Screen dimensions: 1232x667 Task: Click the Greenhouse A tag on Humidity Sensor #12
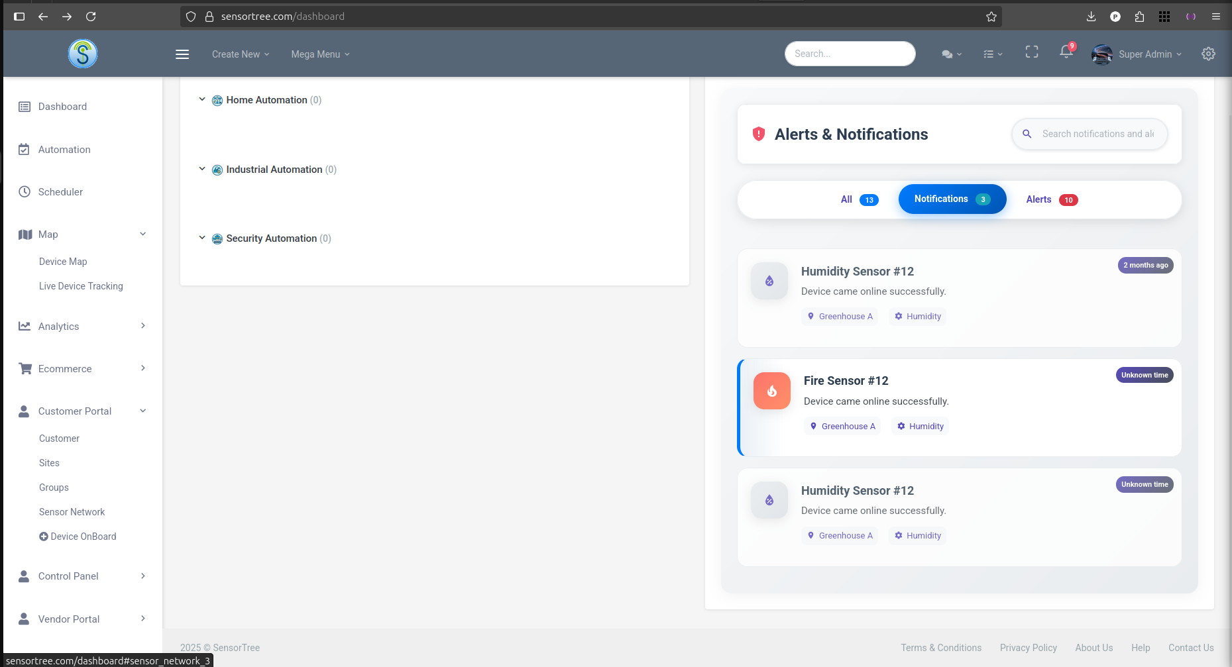pyautogui.click(x=840, y=316)
